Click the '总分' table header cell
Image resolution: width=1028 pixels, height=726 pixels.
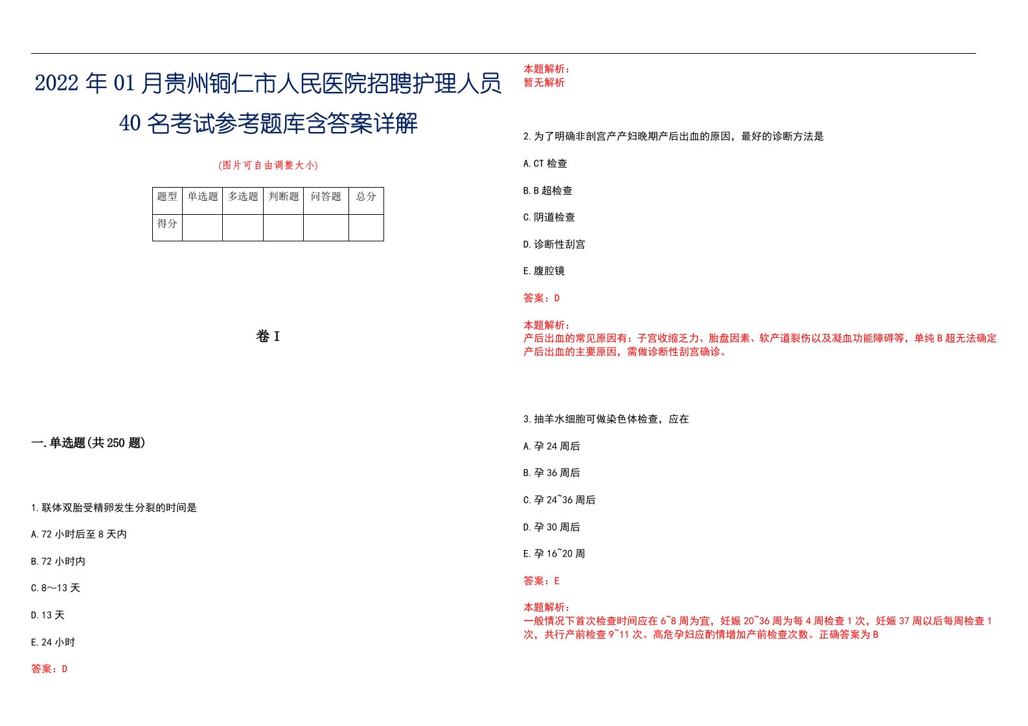[366, 201]
